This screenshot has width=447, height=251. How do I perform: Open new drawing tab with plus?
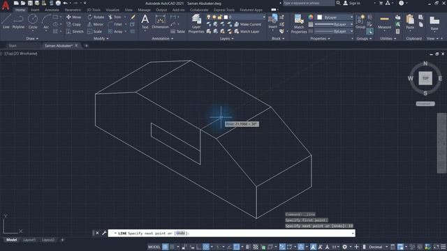(86, 45)
